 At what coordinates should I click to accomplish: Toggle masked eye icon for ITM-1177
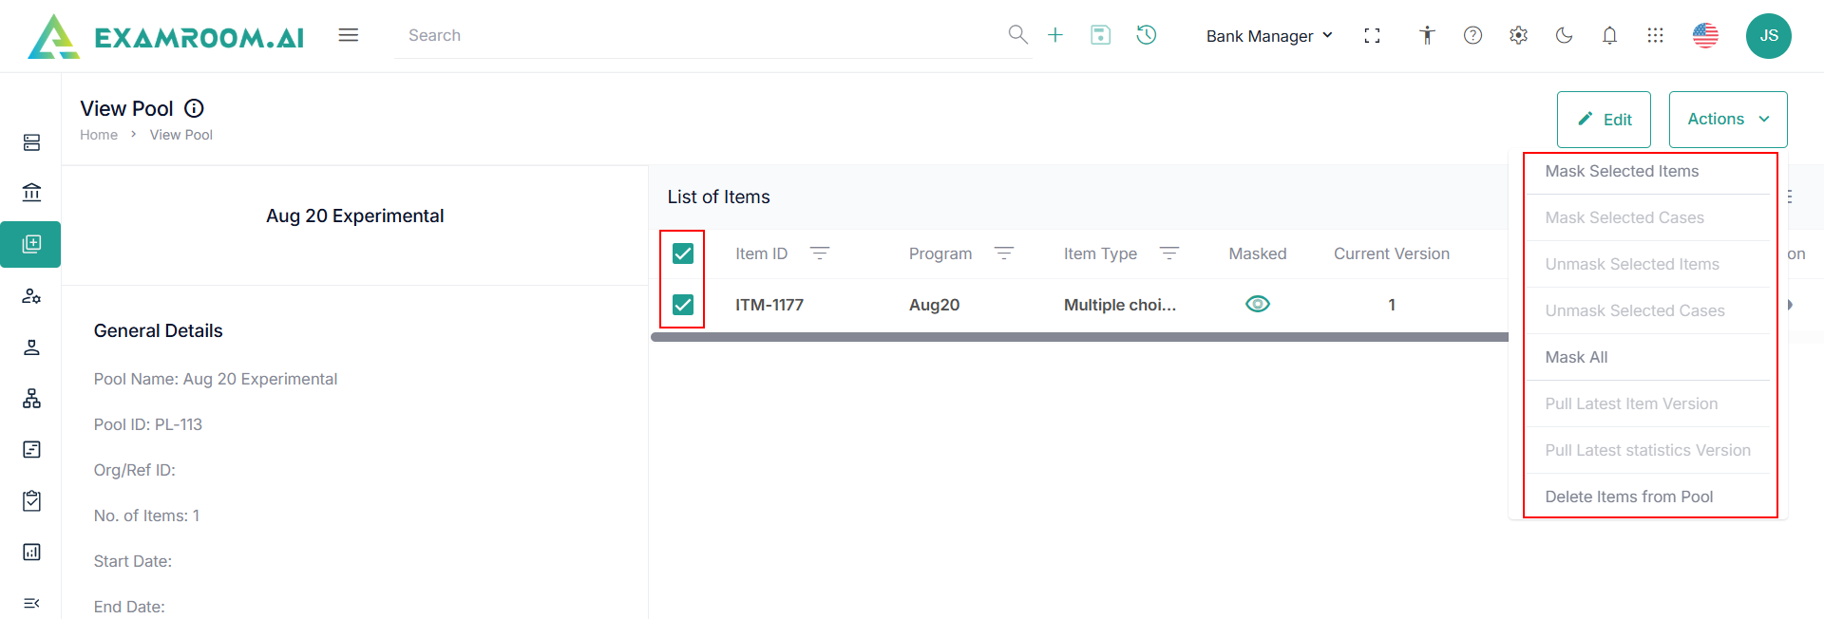[x=1258, y=304]
